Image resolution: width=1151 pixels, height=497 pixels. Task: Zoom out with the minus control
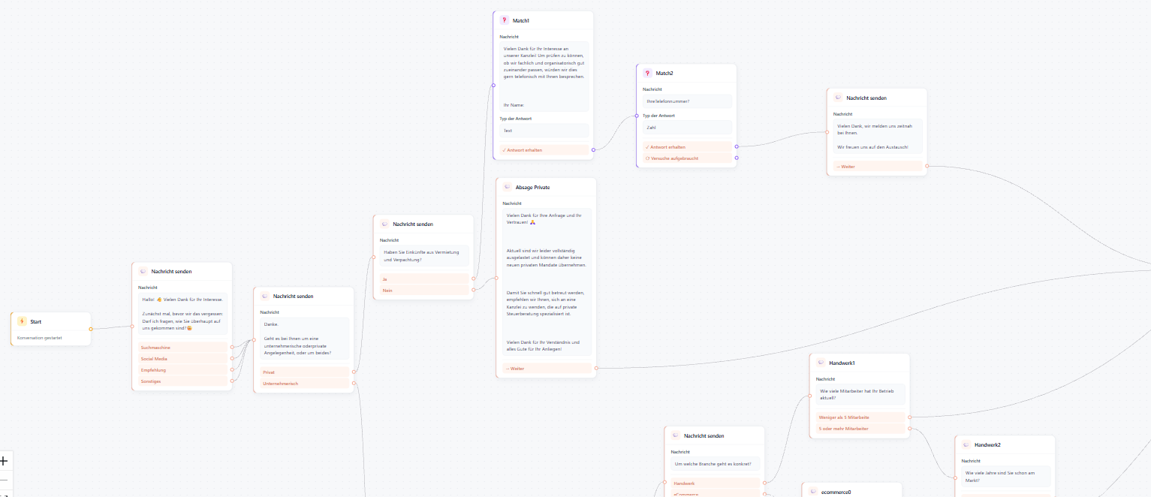4,480
